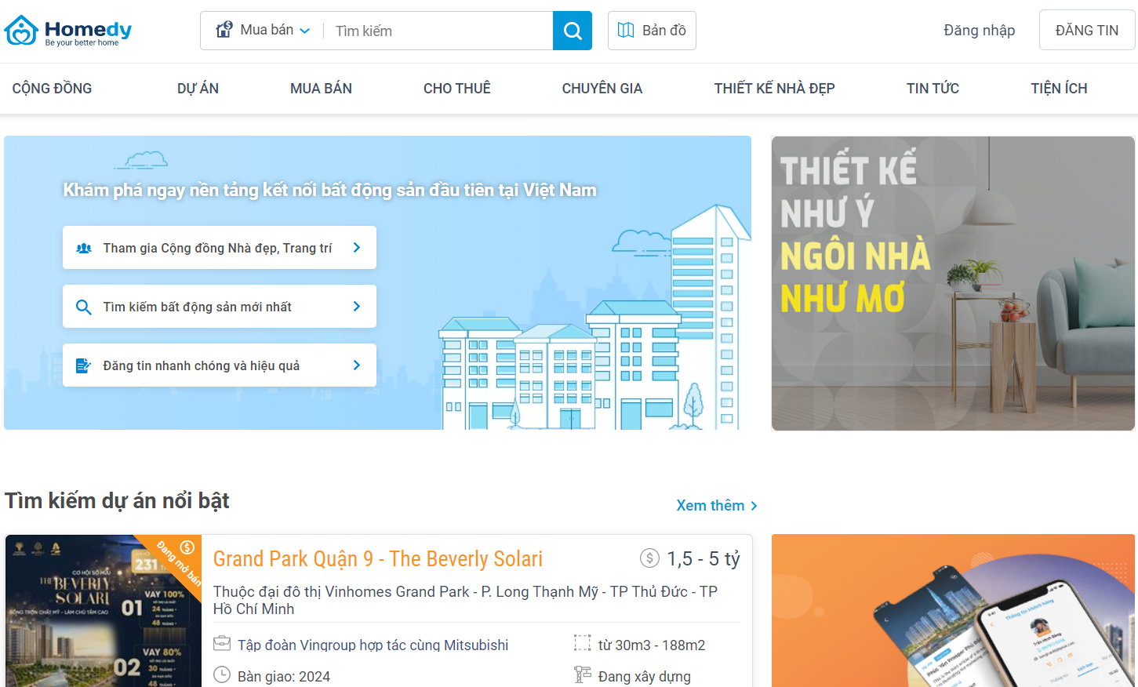Click the Đăng nhập link
This screenshot has height=687, width=1138.
979,31
